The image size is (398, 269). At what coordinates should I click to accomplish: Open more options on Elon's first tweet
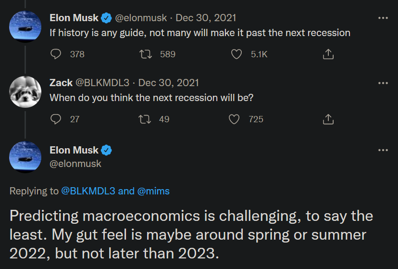pyautogui.click(x=383, y=18)
